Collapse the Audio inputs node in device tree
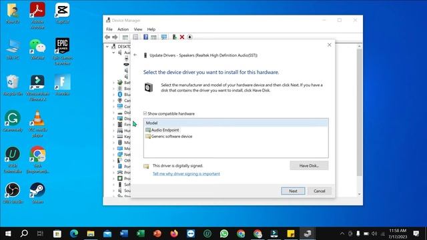427x240 pixels. click(x=113, y=53)
